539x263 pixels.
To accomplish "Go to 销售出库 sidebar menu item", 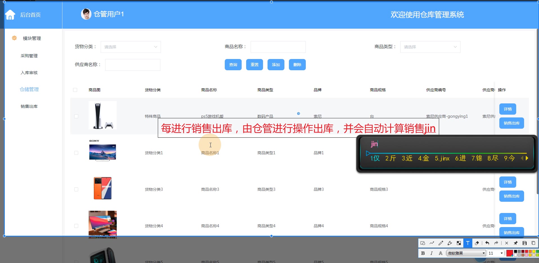I will 29,106.
